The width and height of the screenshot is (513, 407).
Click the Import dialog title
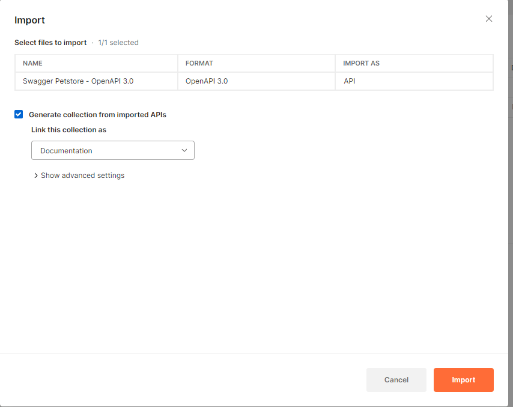coord(29,20)
